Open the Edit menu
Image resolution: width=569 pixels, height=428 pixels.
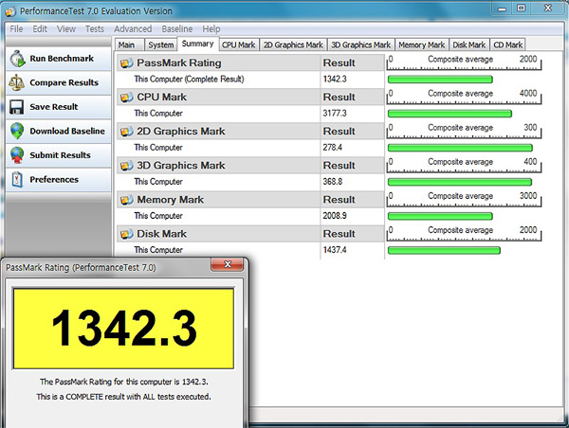40,29
